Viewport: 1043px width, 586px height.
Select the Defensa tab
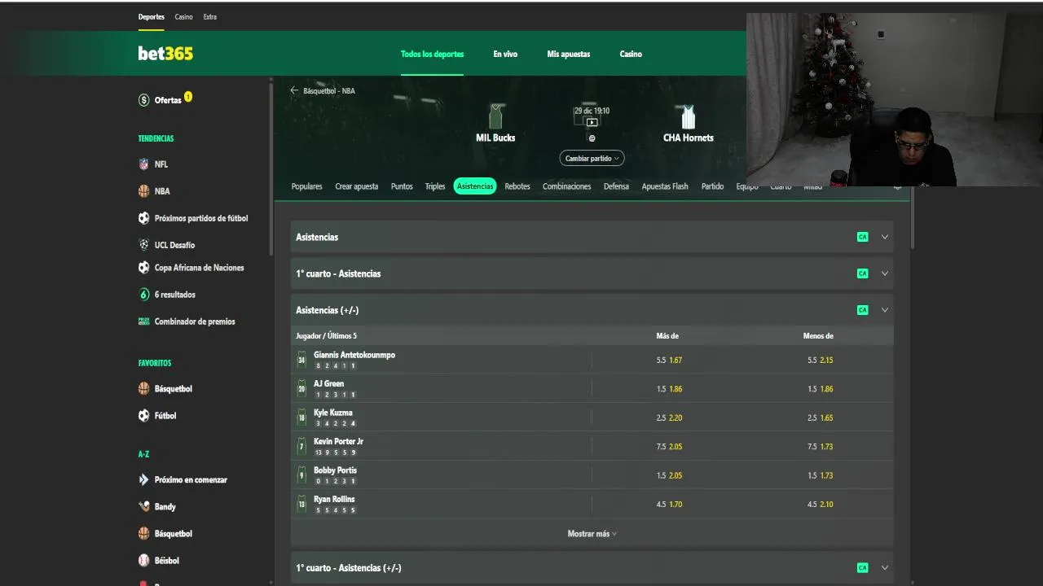616,186
